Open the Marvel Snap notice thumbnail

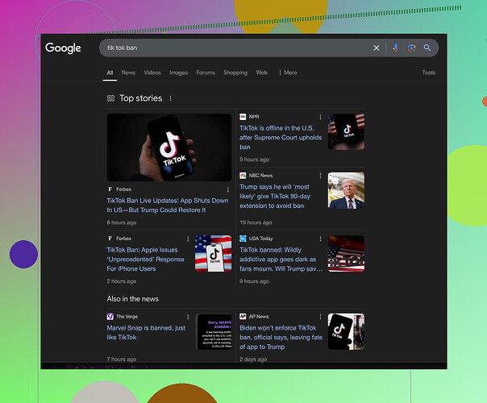pos(214,331)
